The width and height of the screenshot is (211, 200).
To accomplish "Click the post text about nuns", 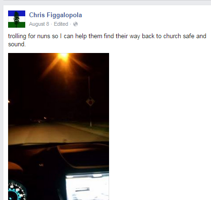I will pyautogui.click(x=107, y=40).
